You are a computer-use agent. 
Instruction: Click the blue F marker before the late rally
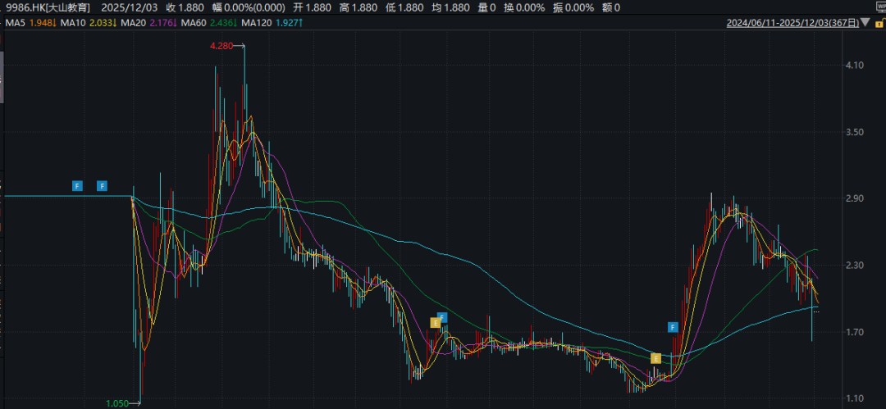point(674,327)
